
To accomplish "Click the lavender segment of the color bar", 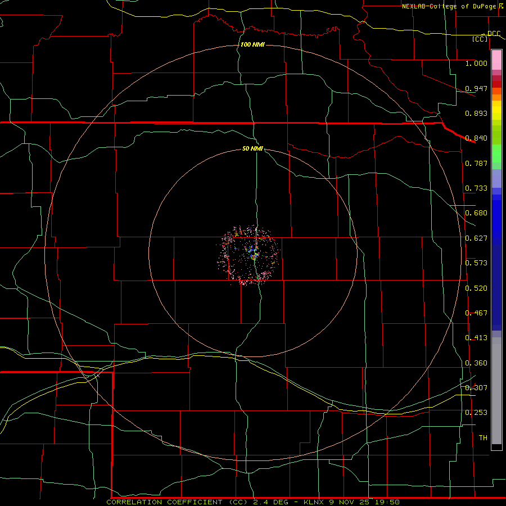I will tap(496, 178).
